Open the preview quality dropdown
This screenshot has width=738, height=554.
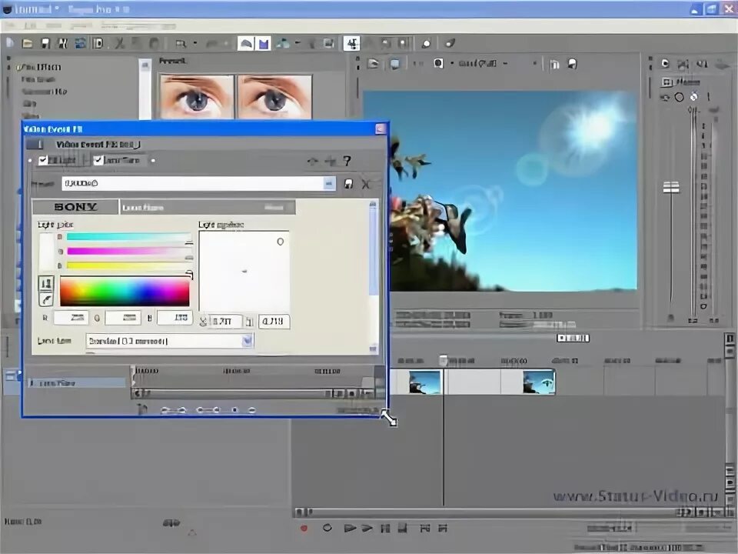coord(505,63)
